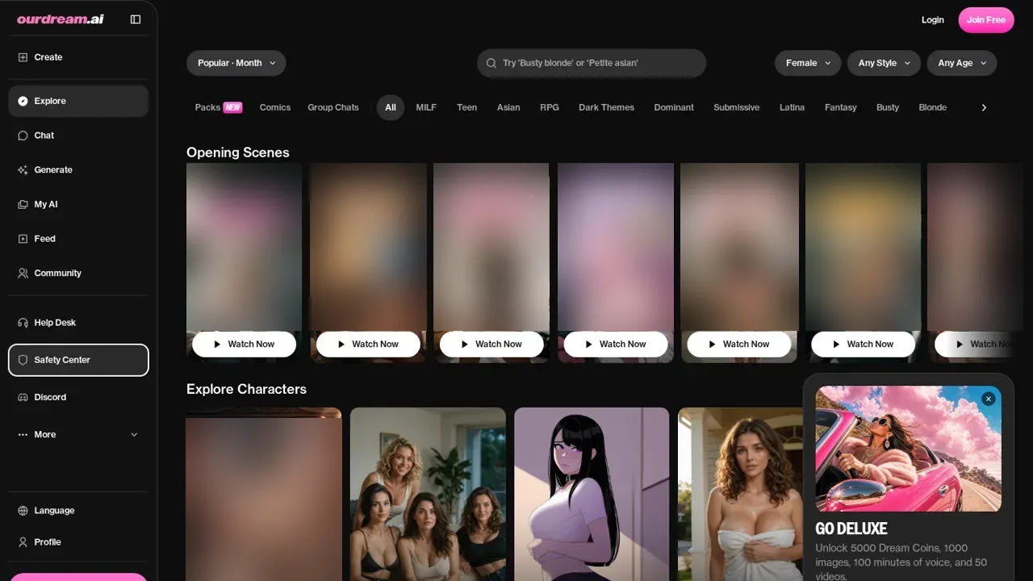The height and width of the screenshot is (581, 1033).
Task: Switch to the Group Chats tab
Action: (333, 107)
